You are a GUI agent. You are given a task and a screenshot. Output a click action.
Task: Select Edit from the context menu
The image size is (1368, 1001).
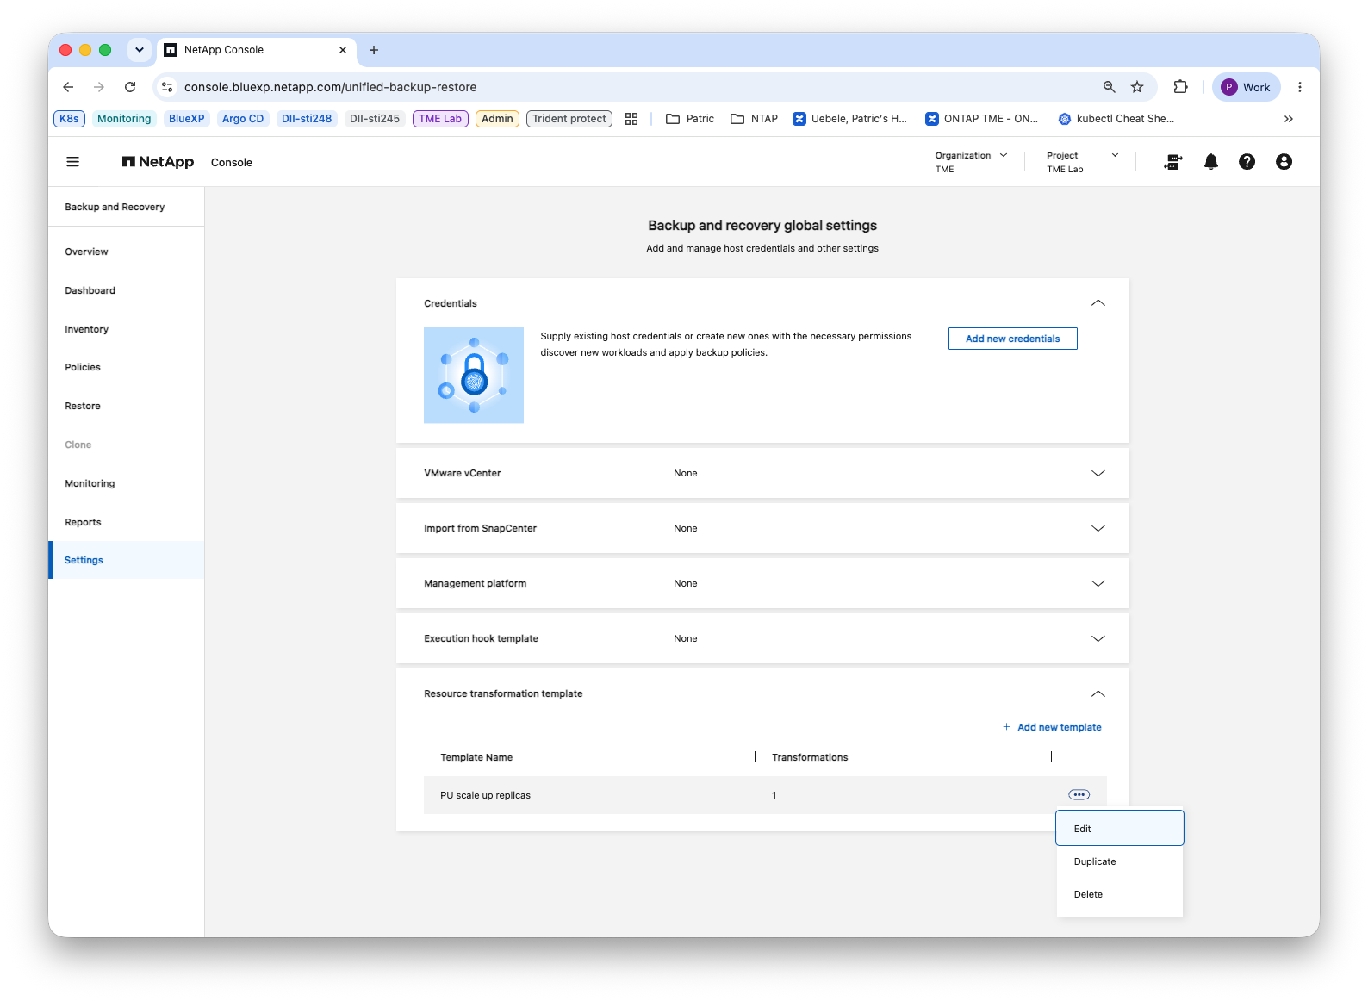tap(1120, 829)
